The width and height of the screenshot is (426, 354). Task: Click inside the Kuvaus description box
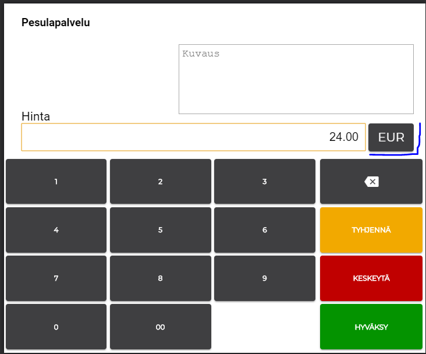(x=296, y=79)
